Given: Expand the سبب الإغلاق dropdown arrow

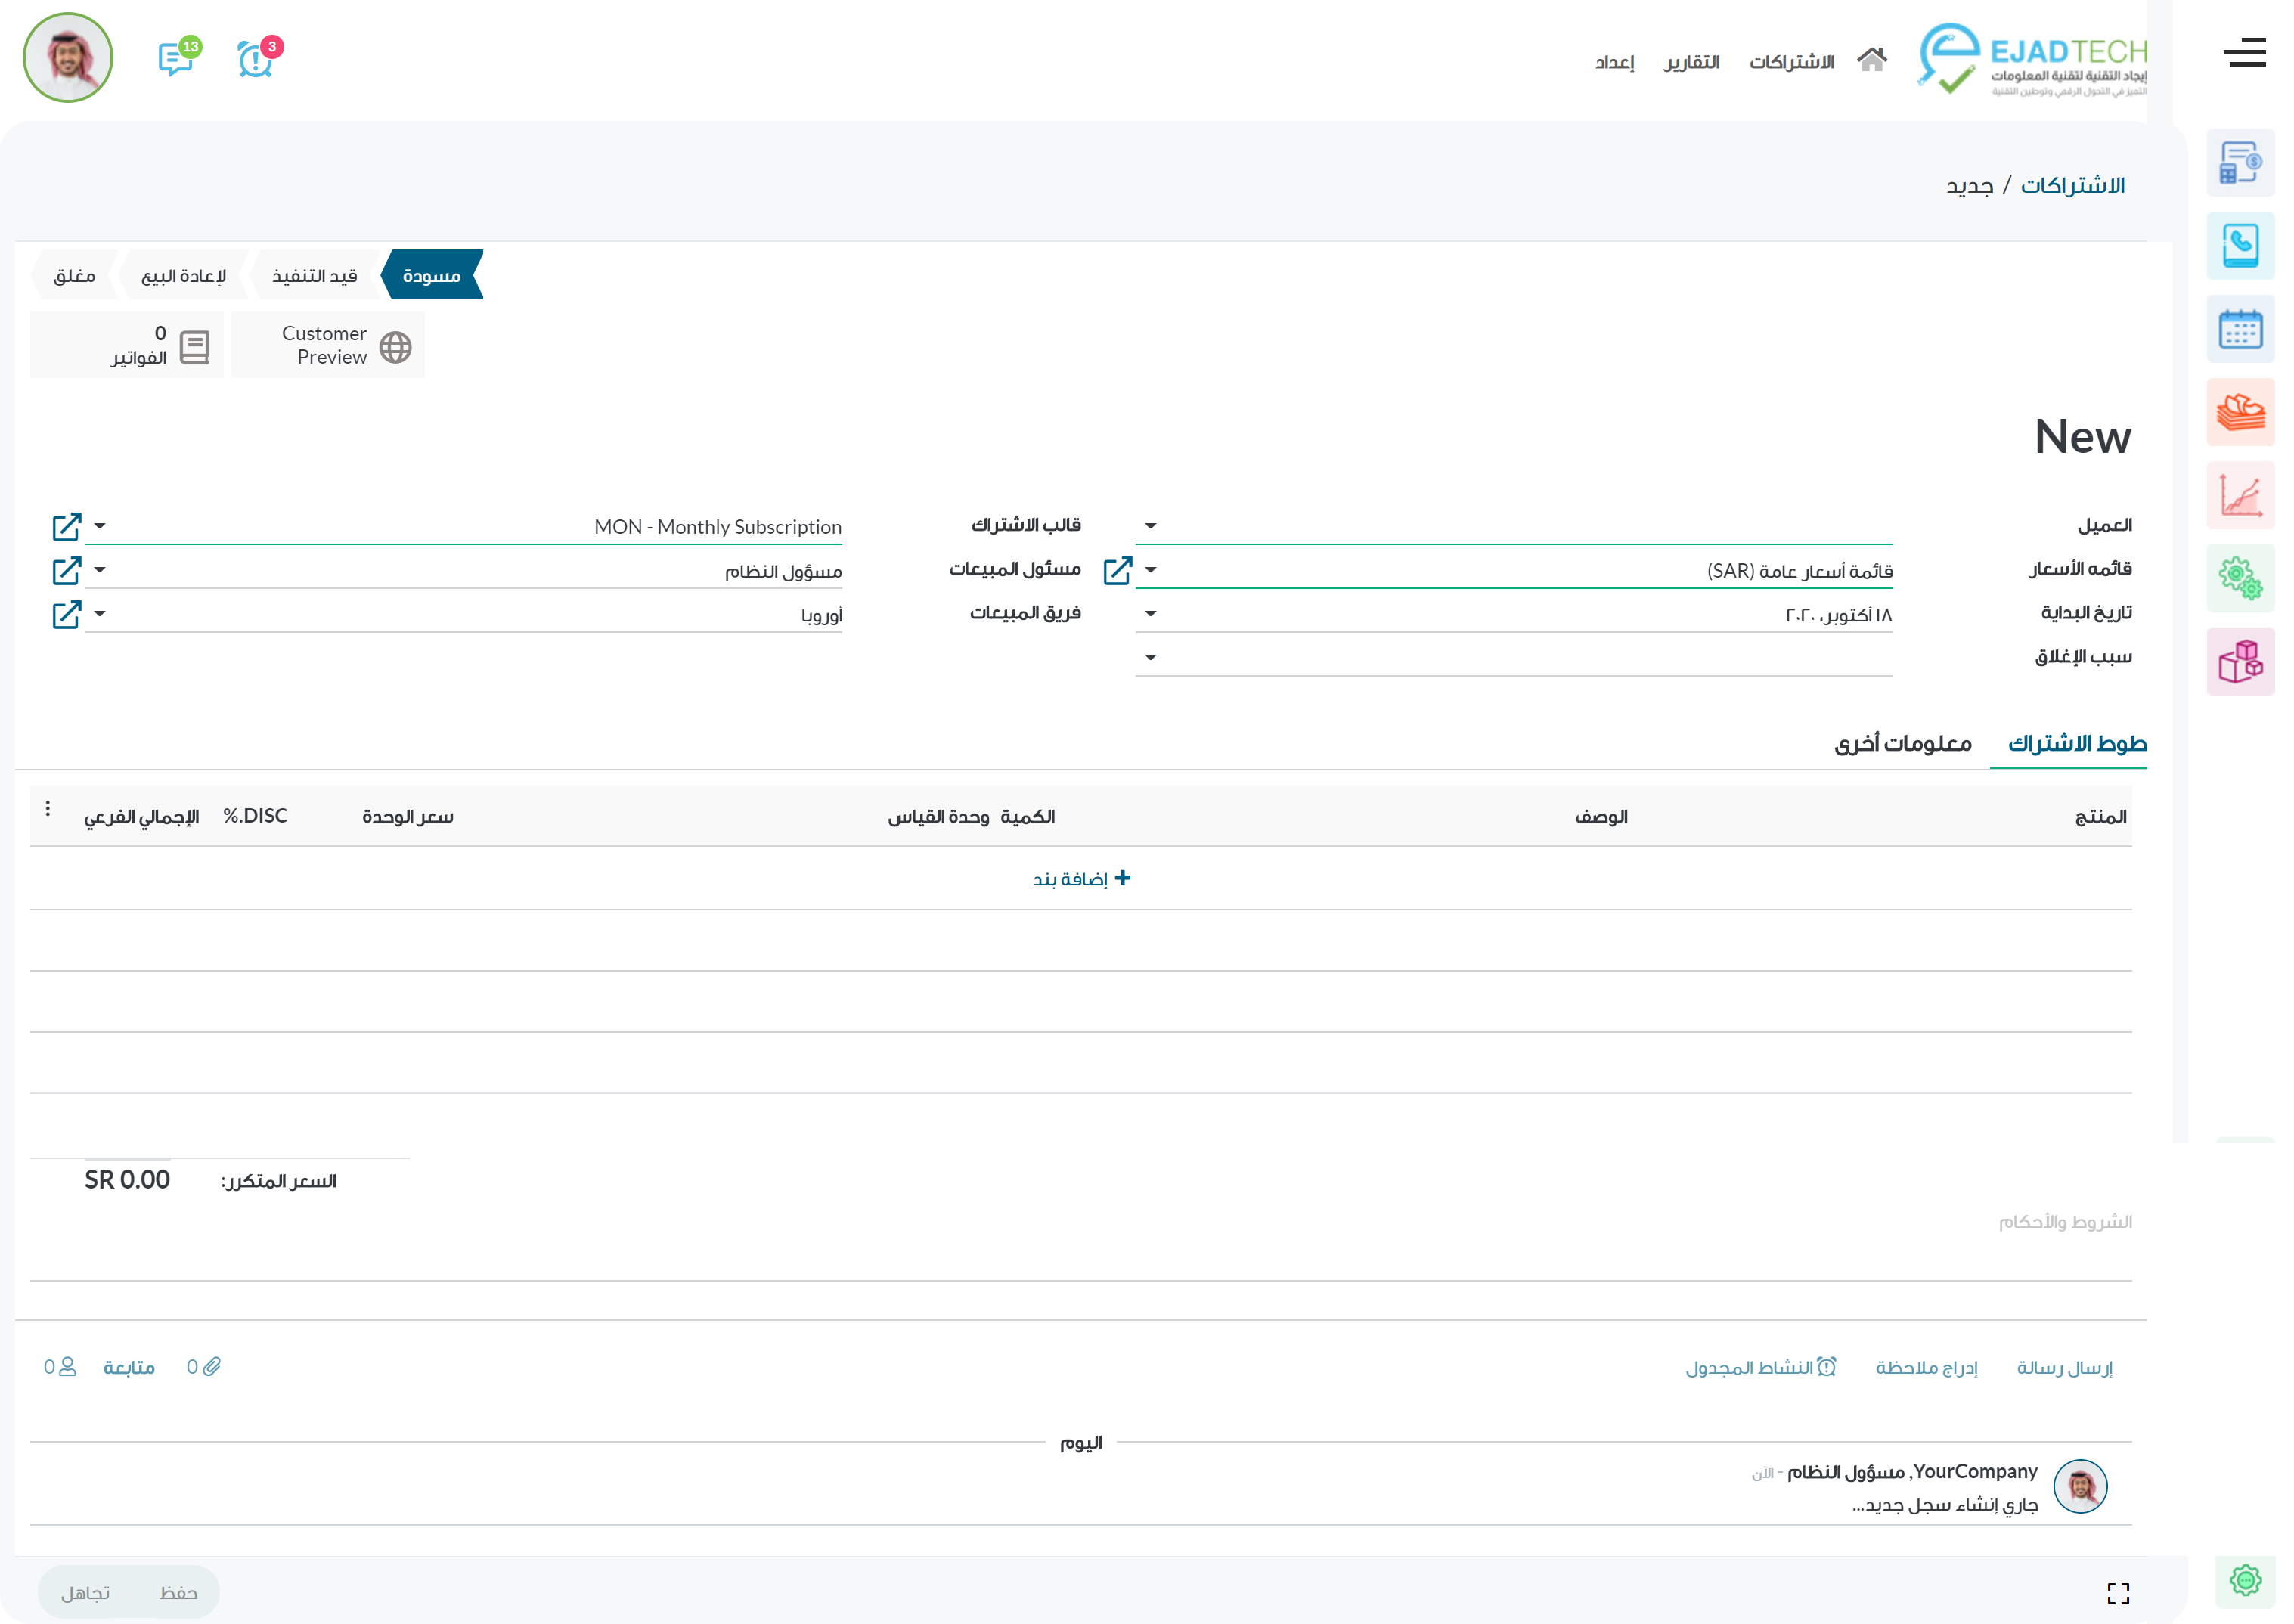Looking at the screenshot, I should tap(1150, 657).
